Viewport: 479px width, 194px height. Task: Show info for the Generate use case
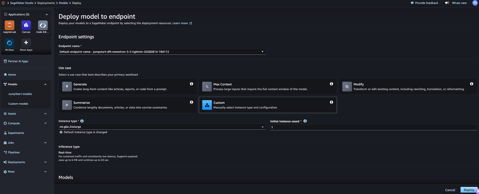[x=192, y=84]
